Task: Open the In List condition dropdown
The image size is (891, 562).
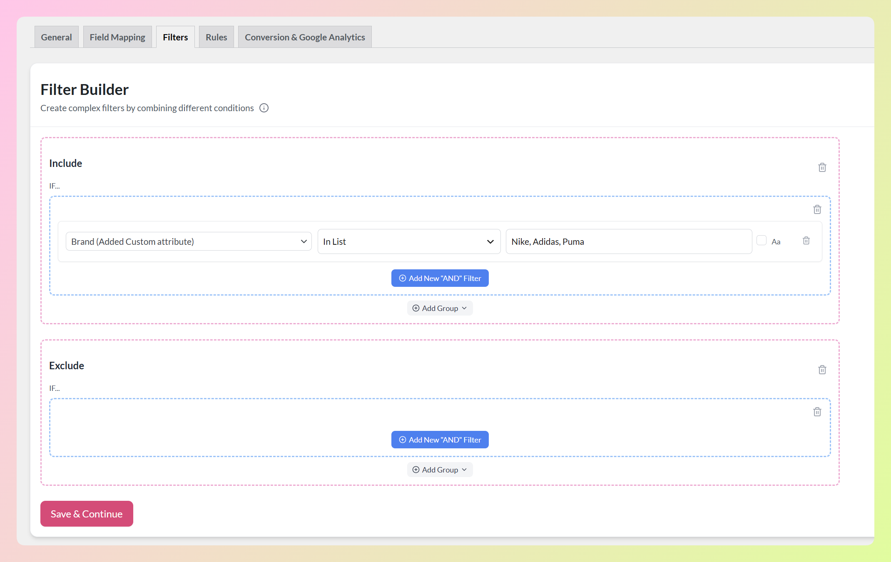Action: pos(409,241)
